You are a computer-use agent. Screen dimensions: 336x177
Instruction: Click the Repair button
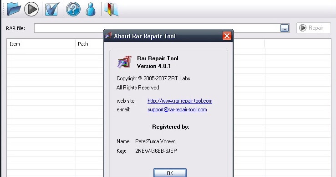[314, 28]
